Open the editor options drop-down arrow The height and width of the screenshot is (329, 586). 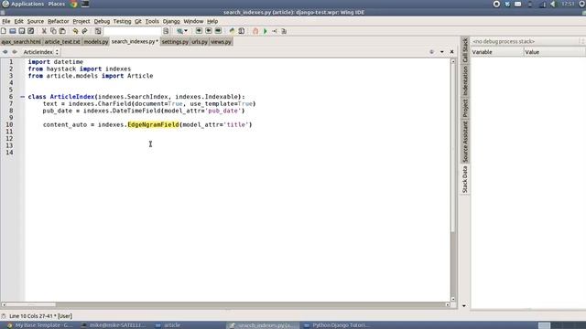pos(442,52)
